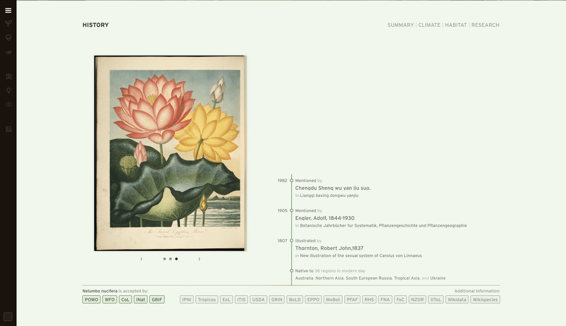566x326 pixels.
Task: Switch to the CLIMATE section
Action: (x=429, y=25)
